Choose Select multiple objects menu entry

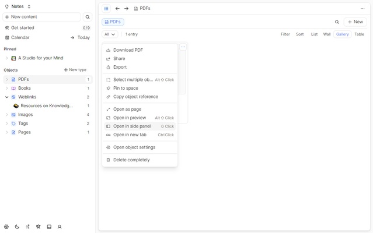pyautogui.click(x=140, y=80)
